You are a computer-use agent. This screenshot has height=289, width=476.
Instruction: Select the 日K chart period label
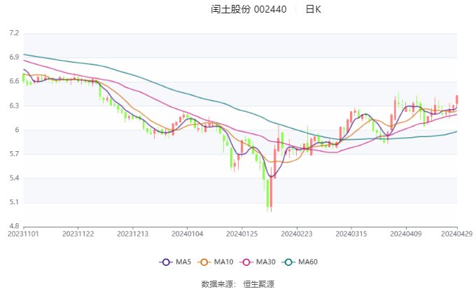[x=314, y=10]
